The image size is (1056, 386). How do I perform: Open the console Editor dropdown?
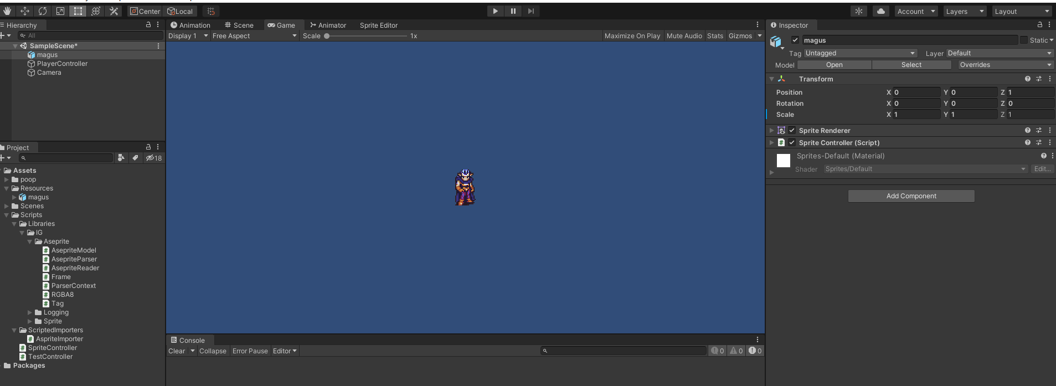click(285, 351)
